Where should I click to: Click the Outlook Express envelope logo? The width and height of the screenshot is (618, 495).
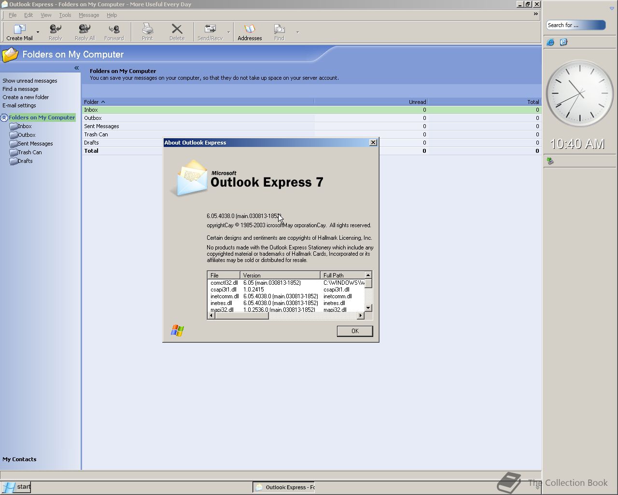189,178
